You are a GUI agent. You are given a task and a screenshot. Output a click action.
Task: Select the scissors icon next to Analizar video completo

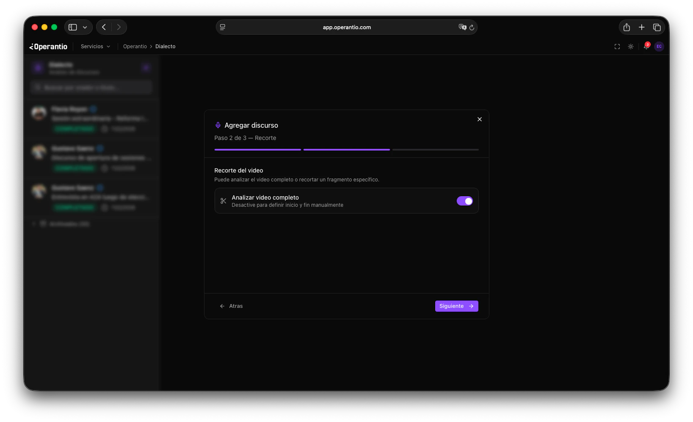[x=224, y=201]
